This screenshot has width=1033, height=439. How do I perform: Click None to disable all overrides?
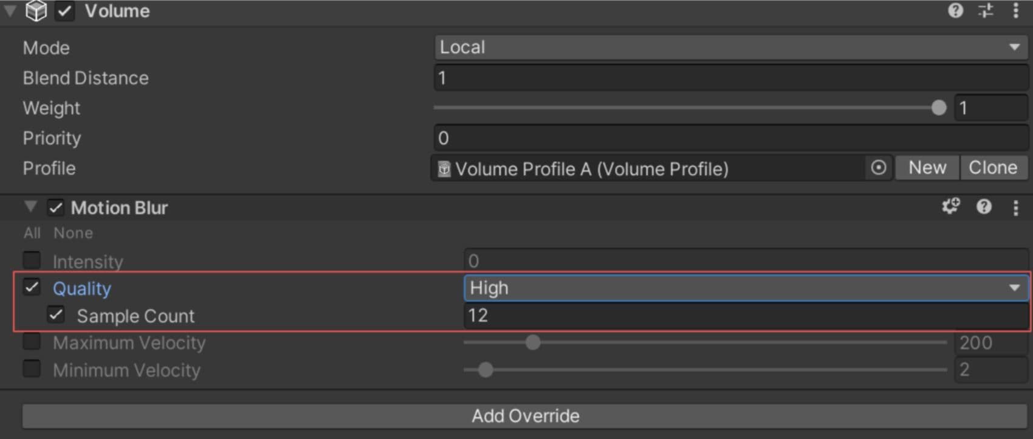tap(73, 233)
